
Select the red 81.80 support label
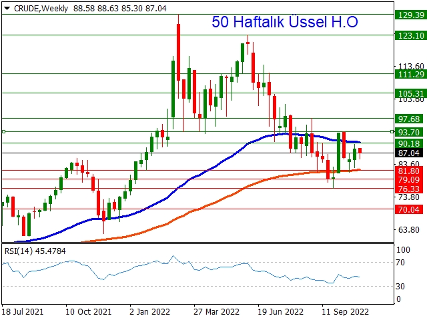click(x=409, y=171)
